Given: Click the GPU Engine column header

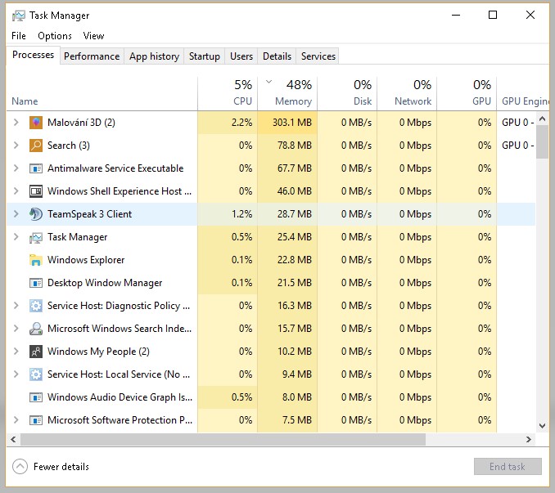Looking at the screenshot, I should pos(523,93).
